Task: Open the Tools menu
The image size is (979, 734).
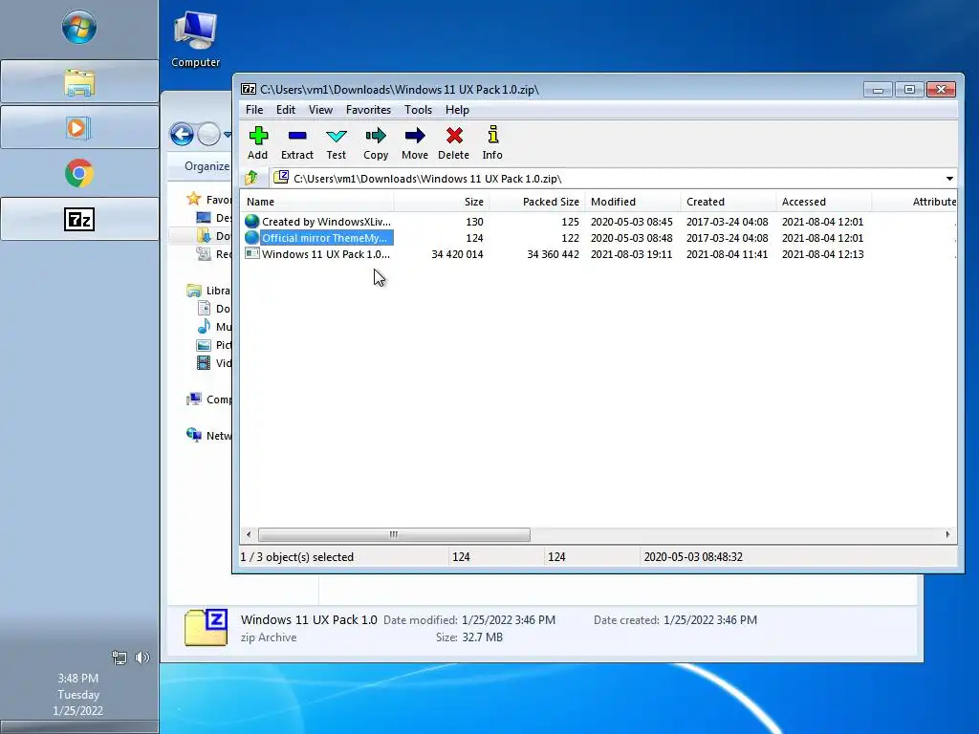Action: tap(418, 110)
